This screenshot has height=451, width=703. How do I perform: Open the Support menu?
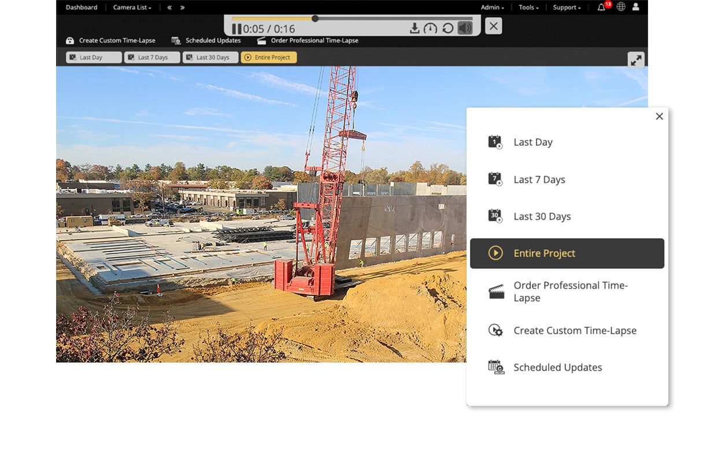pyautogui.click(x=565, y=7)
